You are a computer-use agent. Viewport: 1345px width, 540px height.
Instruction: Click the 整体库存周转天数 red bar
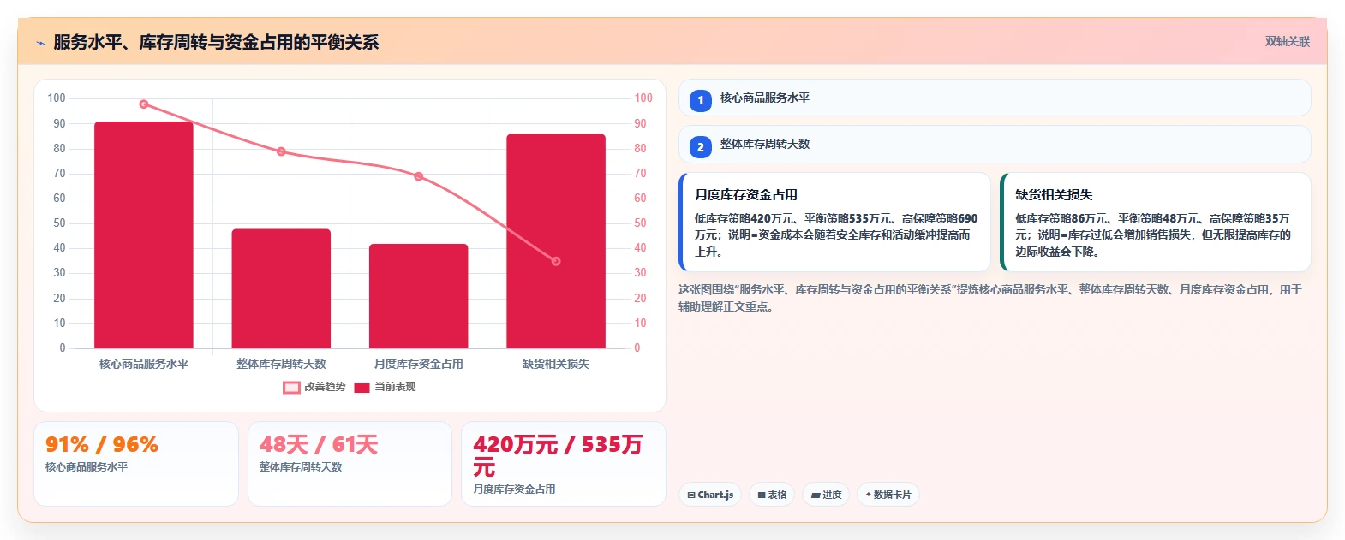click(x=281, y=288)
